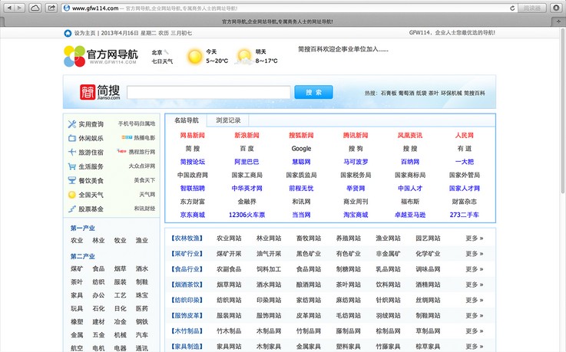Click the Safari address bar

coord(290,8)
